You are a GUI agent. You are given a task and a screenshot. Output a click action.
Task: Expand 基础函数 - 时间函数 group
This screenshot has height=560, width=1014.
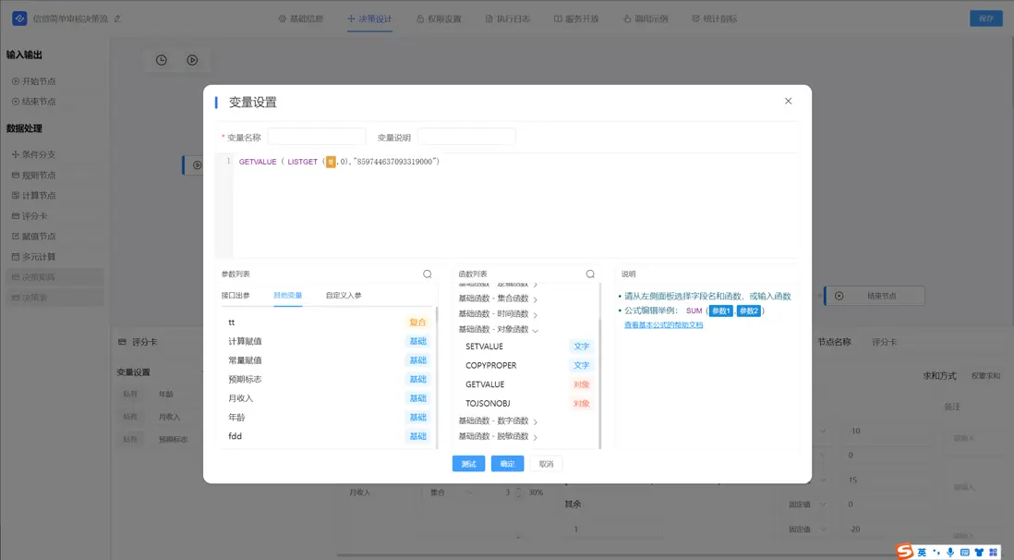click(498, 314)
